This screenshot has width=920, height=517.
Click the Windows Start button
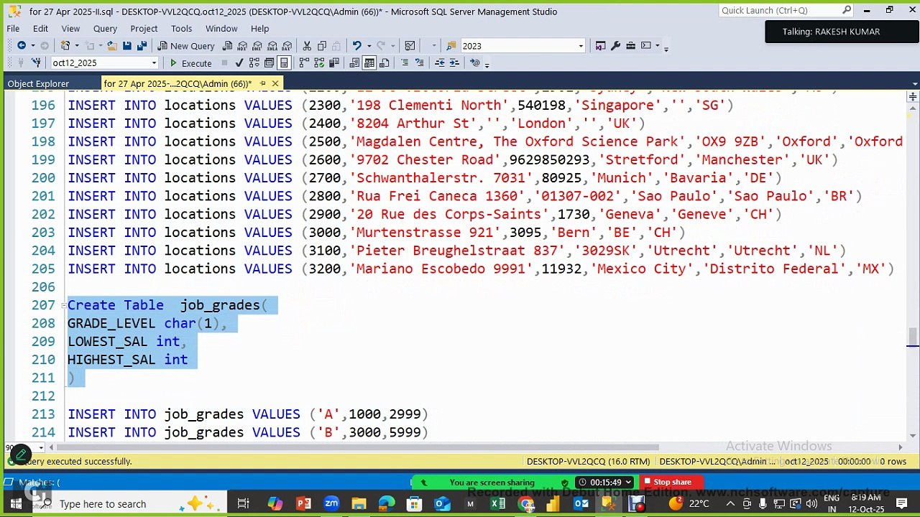click(16, 503)
